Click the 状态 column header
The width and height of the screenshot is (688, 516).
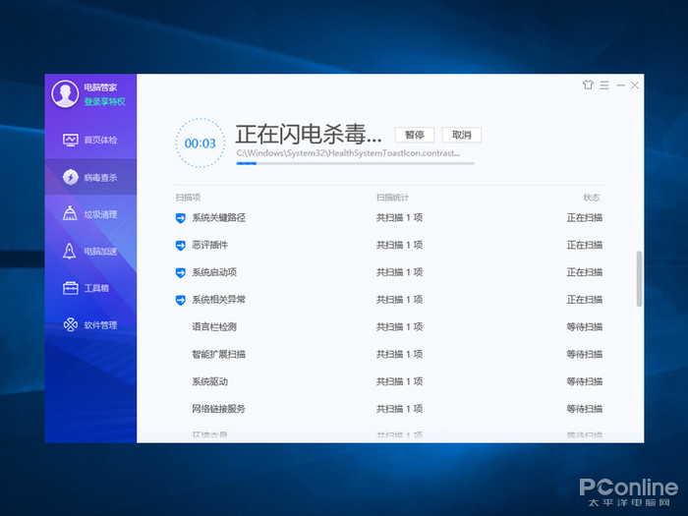coord(591,198)
